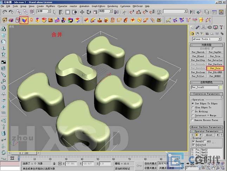This screenshot has height=171, width=227.
Task: Click the 0 / 100 time slider
Action: (x=24, y=153)
